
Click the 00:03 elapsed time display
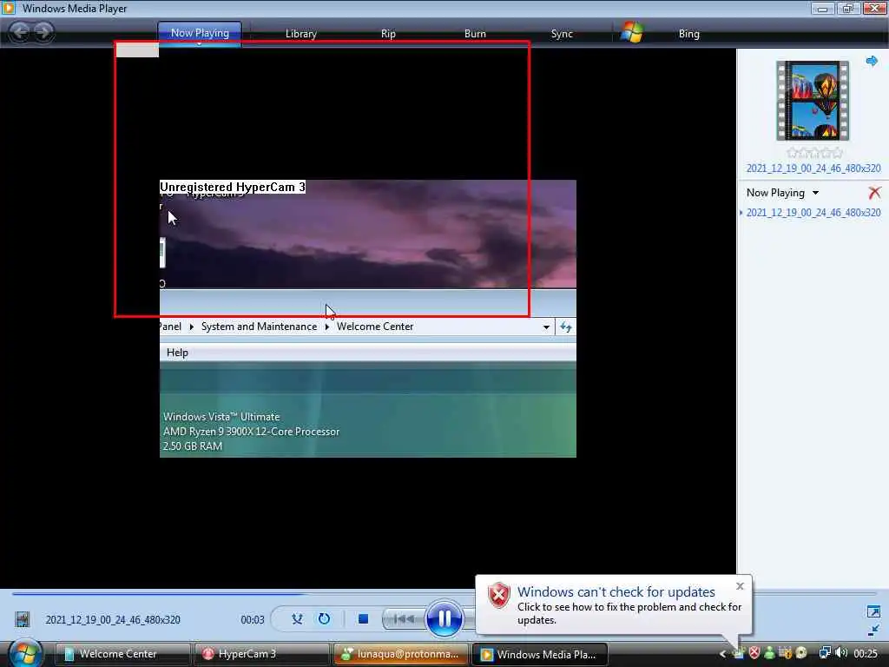point(253,620)
